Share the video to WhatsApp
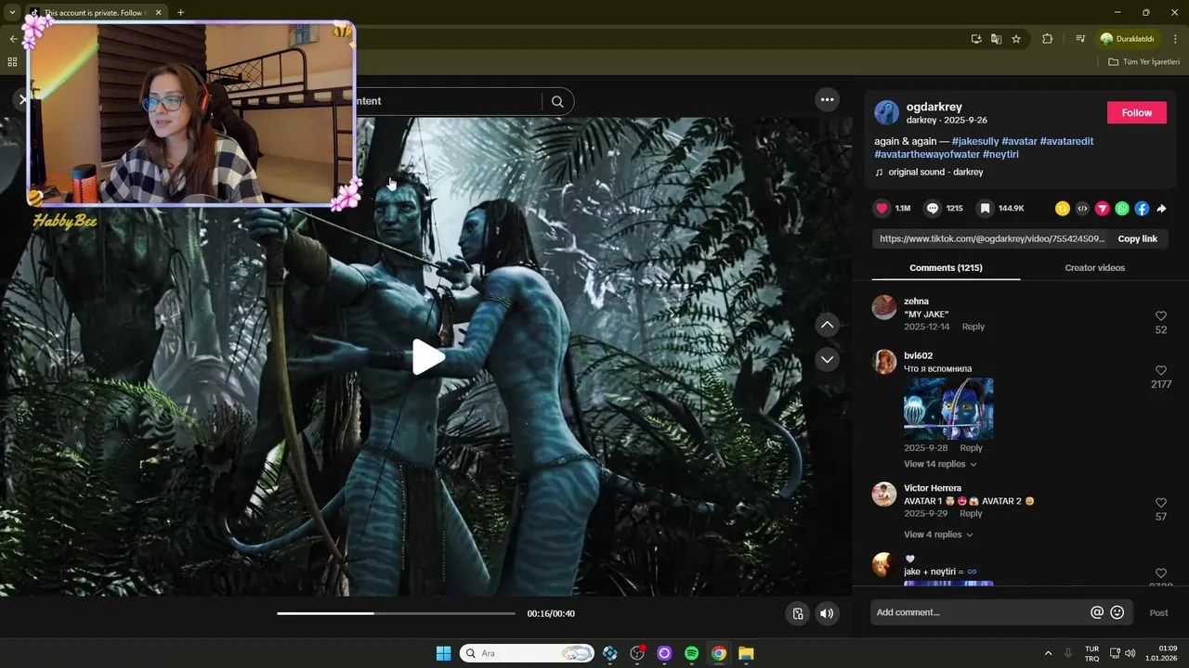 tap(1122, 209)
